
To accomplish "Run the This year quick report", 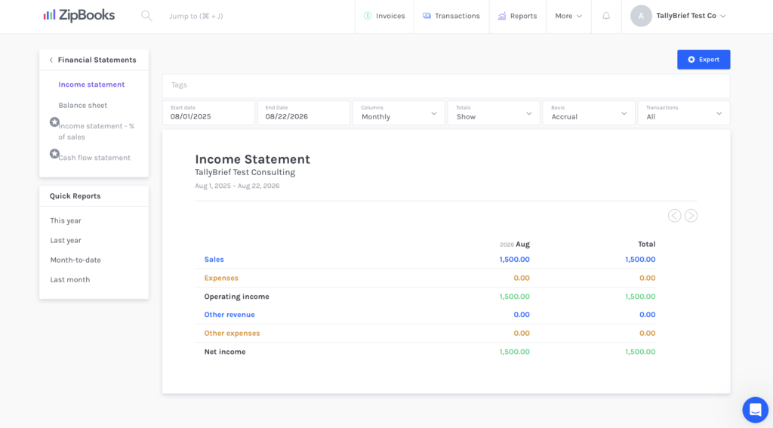I will [x=66, y=220].
